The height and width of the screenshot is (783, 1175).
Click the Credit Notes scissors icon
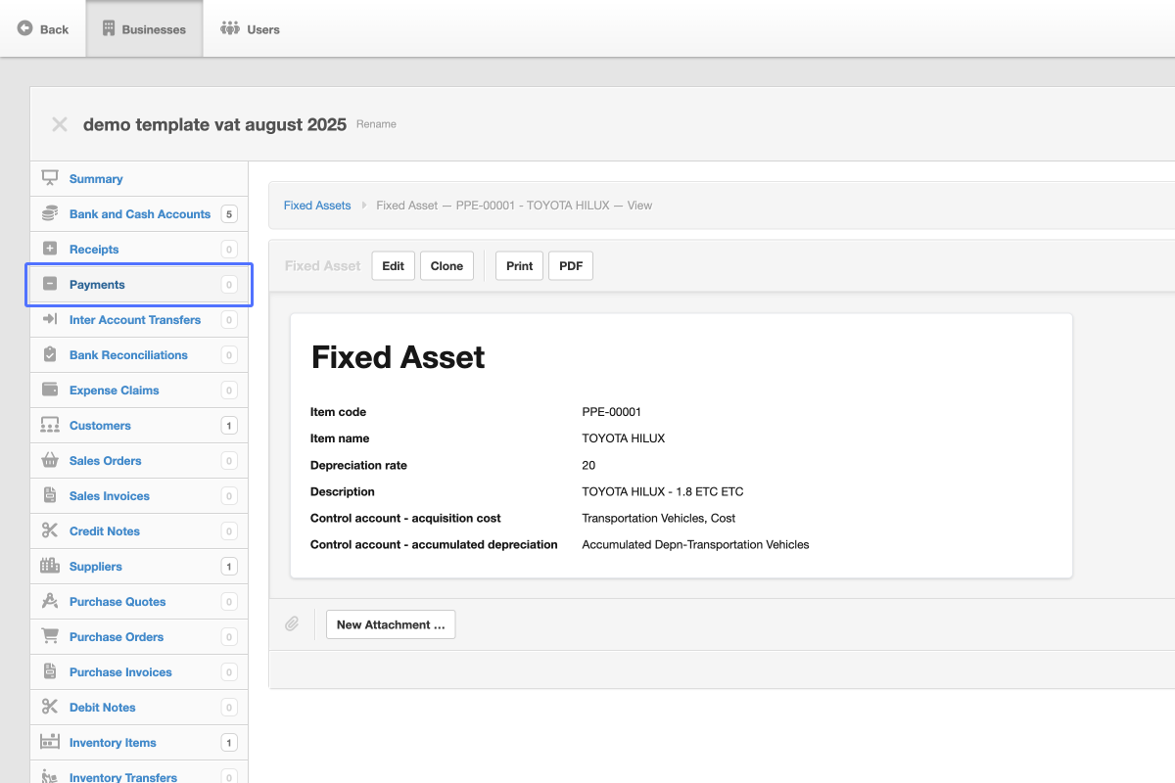50,531
